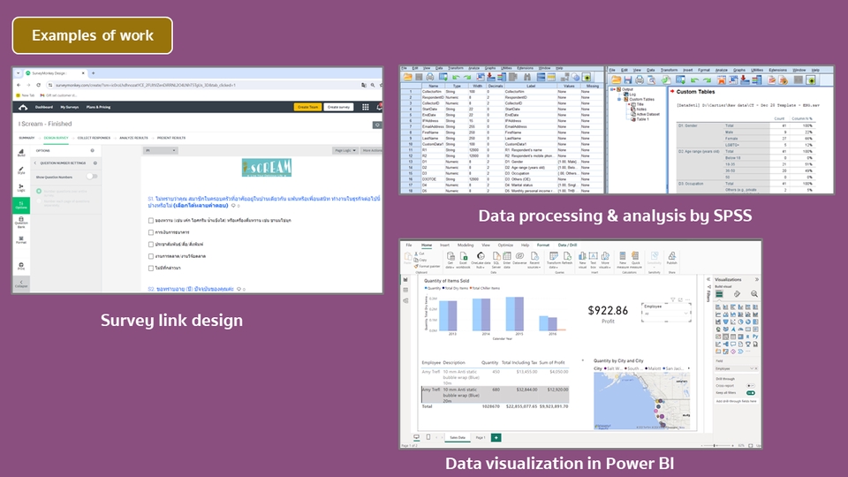Click Analytics magnifier icon in Visualizations pane
The height and width of the screenshot is (477, 848).
(753, 293)
